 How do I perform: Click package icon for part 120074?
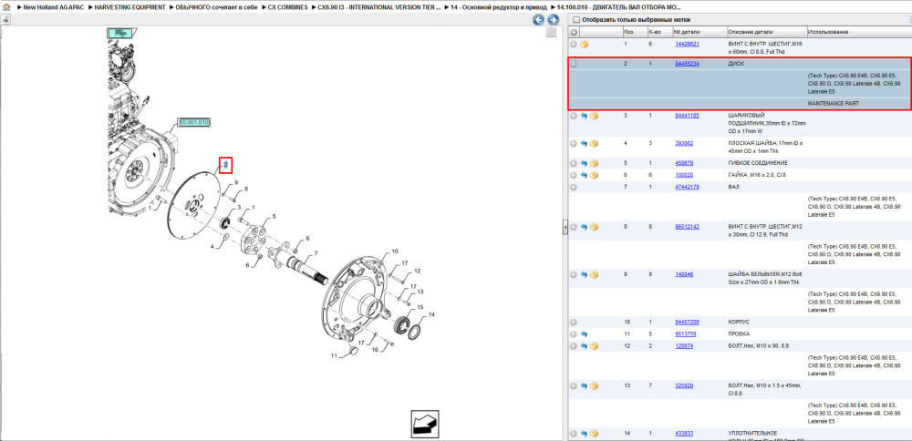[x=594, y=346]
